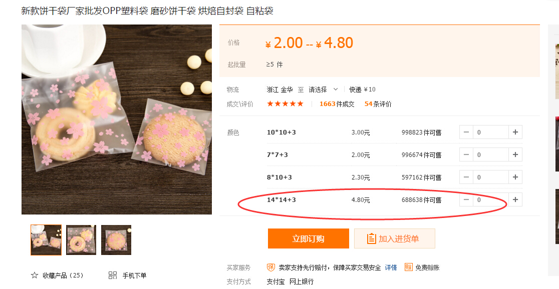559x289 pixels.
Task: Select the third product thumbnail
Action: click(x=116, y=240)
